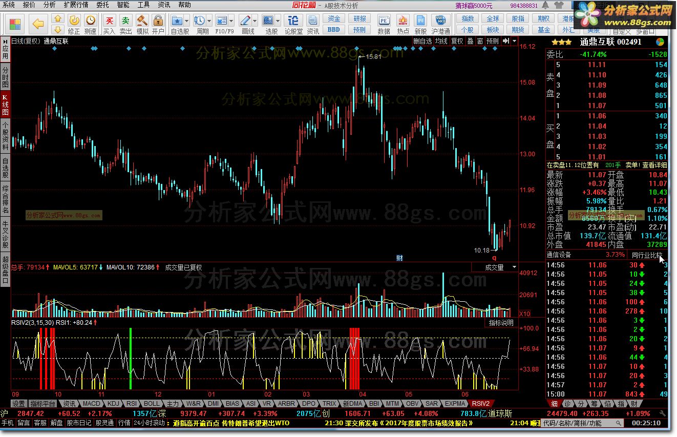Collapse the left sidebar via corner arrow

5,40
